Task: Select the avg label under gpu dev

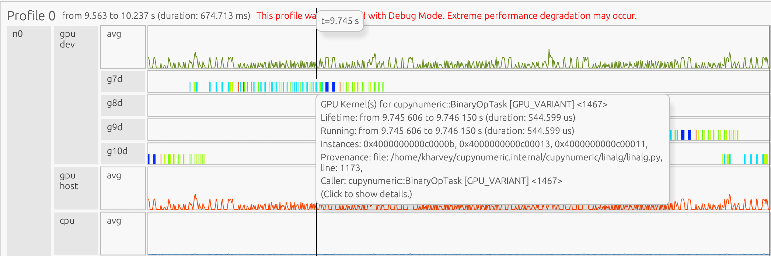Action: click(114, 34)
